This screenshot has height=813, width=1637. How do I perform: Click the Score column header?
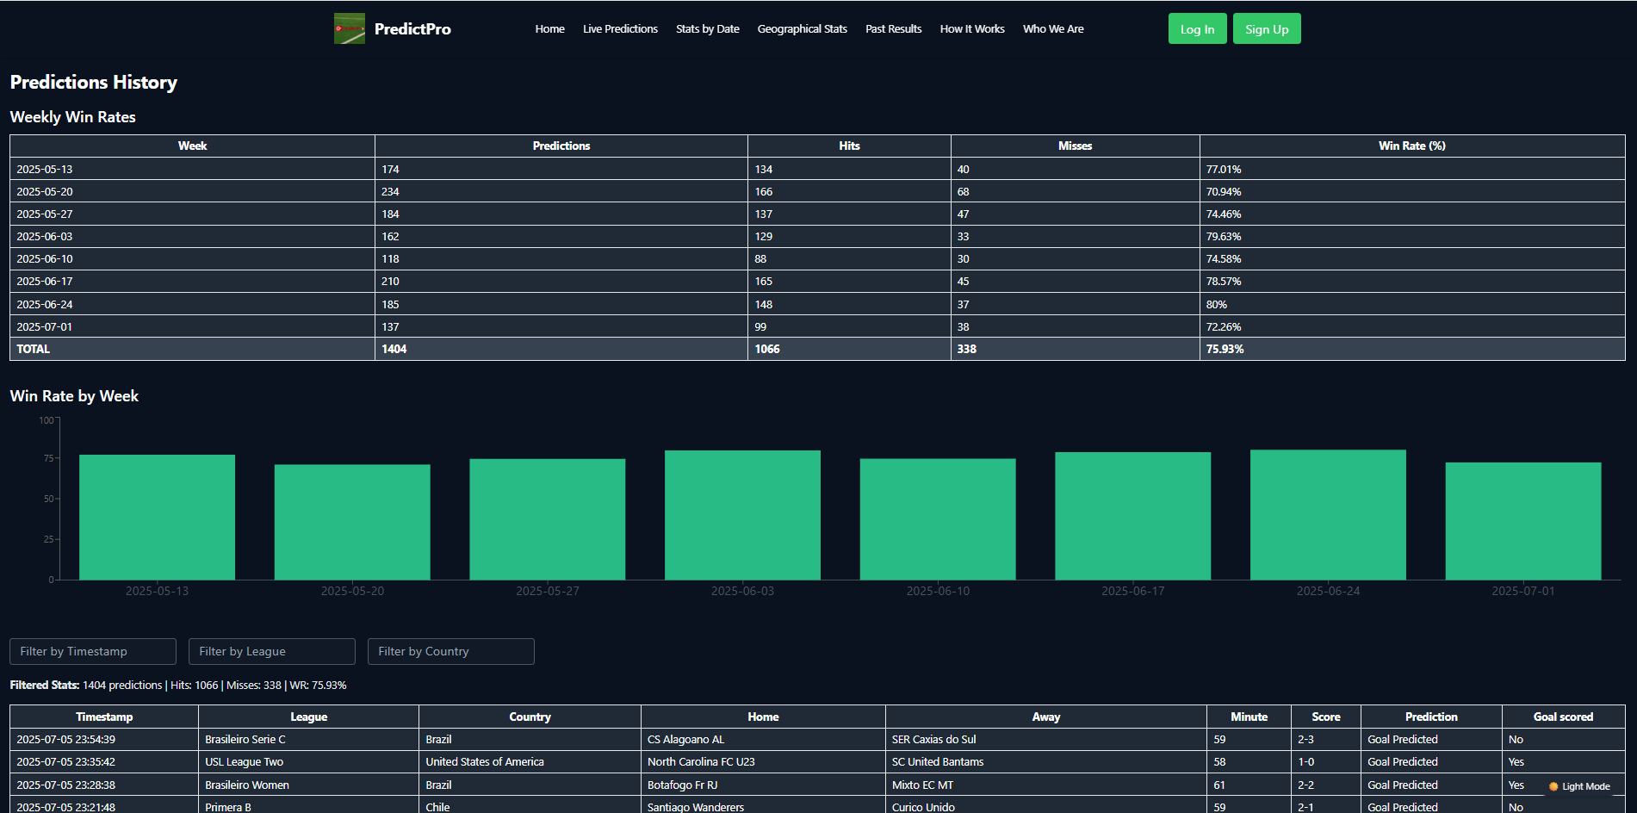(x=1326, y=717)
